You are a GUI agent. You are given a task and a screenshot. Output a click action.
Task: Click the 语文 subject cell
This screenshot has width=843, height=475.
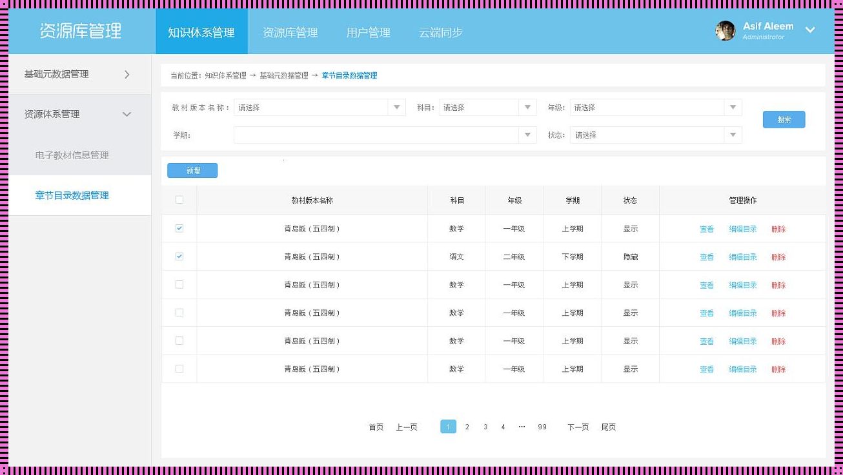click(x=457, y=257)
